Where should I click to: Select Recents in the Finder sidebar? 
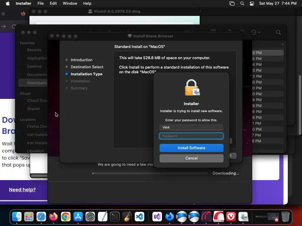[x=34, y=50]
